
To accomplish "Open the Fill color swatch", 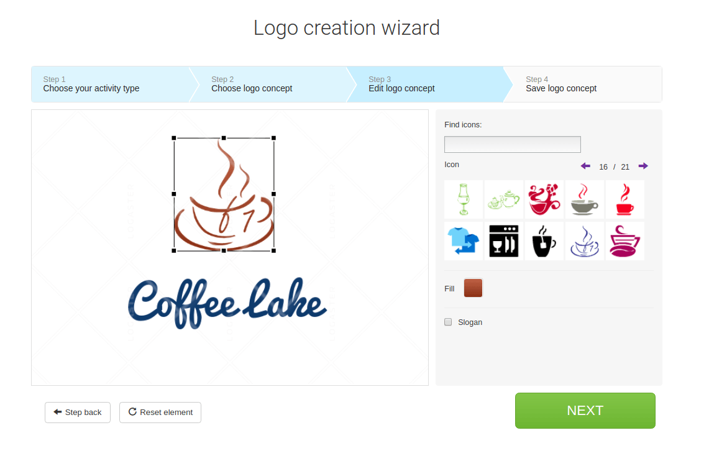I will [x=473, y=288].
